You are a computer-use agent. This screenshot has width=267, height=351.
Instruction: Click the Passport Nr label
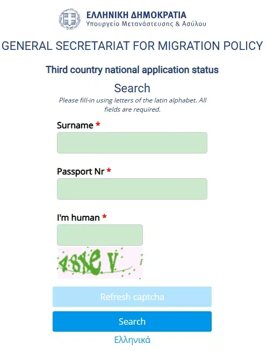81,171
